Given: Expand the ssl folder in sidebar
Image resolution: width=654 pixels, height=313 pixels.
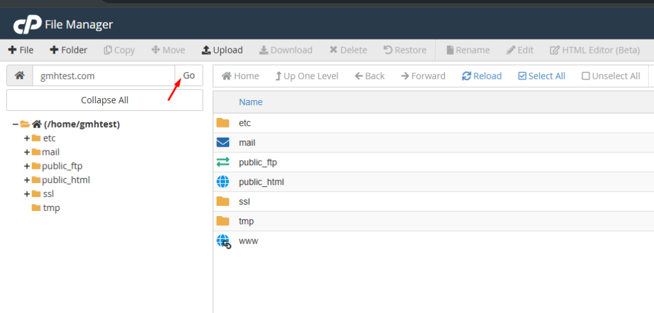Looking at the screenshot, I should [27, 194].
